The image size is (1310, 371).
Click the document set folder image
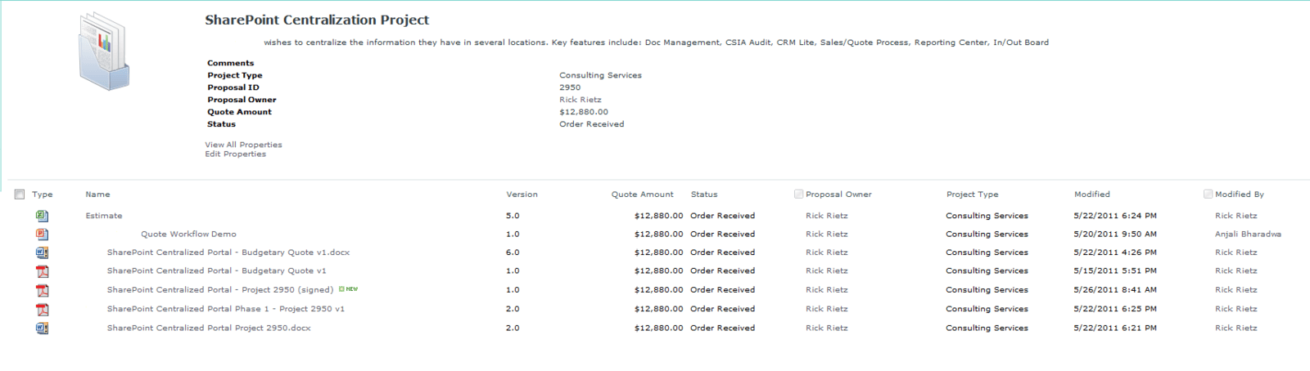104,51
